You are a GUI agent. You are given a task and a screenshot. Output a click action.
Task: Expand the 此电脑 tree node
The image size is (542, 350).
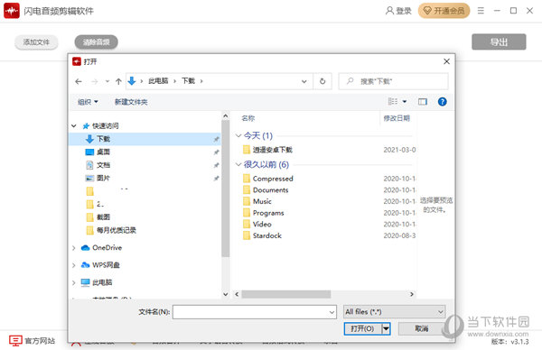[x=74, y=282]
